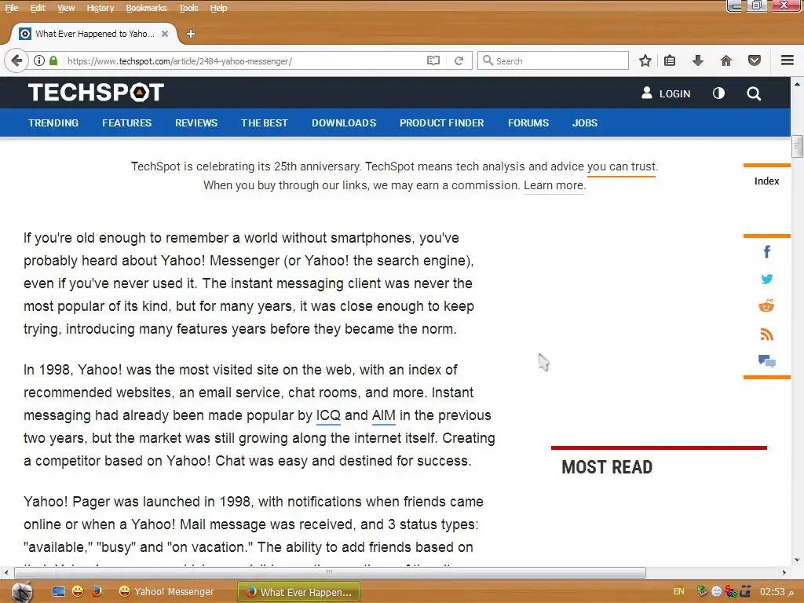Open the View menu

(x=66, y=8)
